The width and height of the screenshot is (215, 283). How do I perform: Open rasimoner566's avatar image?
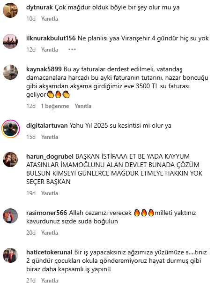point(10,216)
